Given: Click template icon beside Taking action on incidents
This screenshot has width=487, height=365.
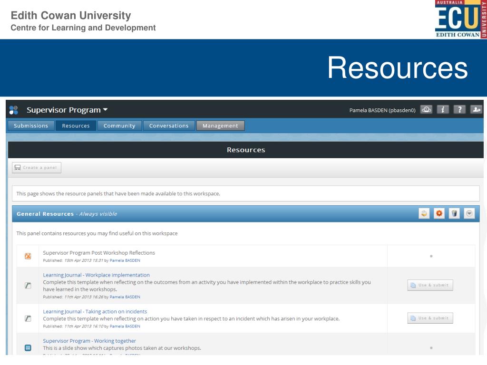Looking at the screenshot, I should [x=28, y=318].
